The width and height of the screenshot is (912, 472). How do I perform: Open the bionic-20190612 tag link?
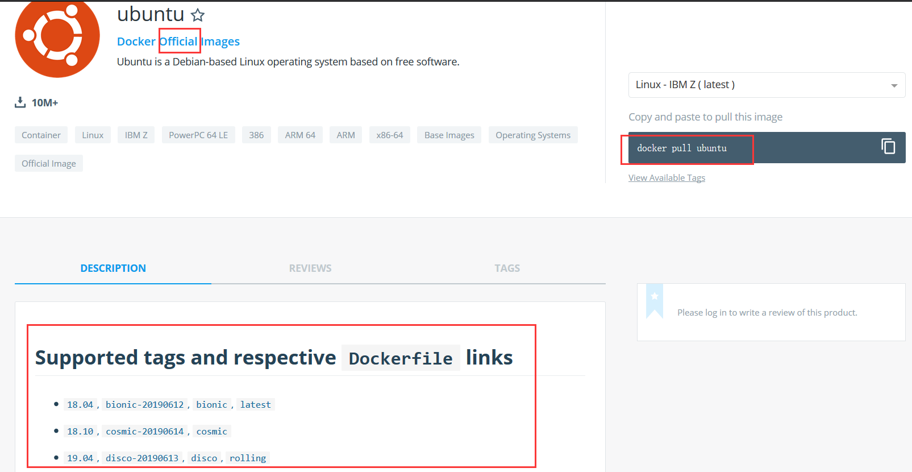(145, 404)
